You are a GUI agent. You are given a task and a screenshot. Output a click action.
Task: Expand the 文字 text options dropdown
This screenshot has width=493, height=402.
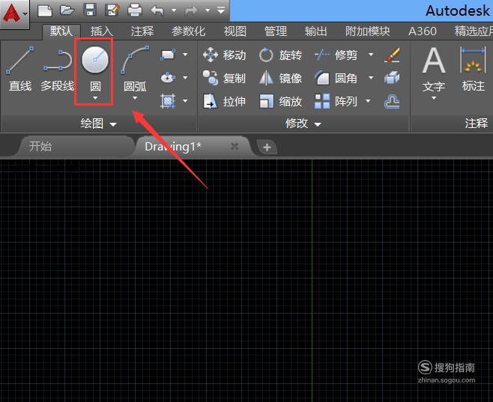434,98
